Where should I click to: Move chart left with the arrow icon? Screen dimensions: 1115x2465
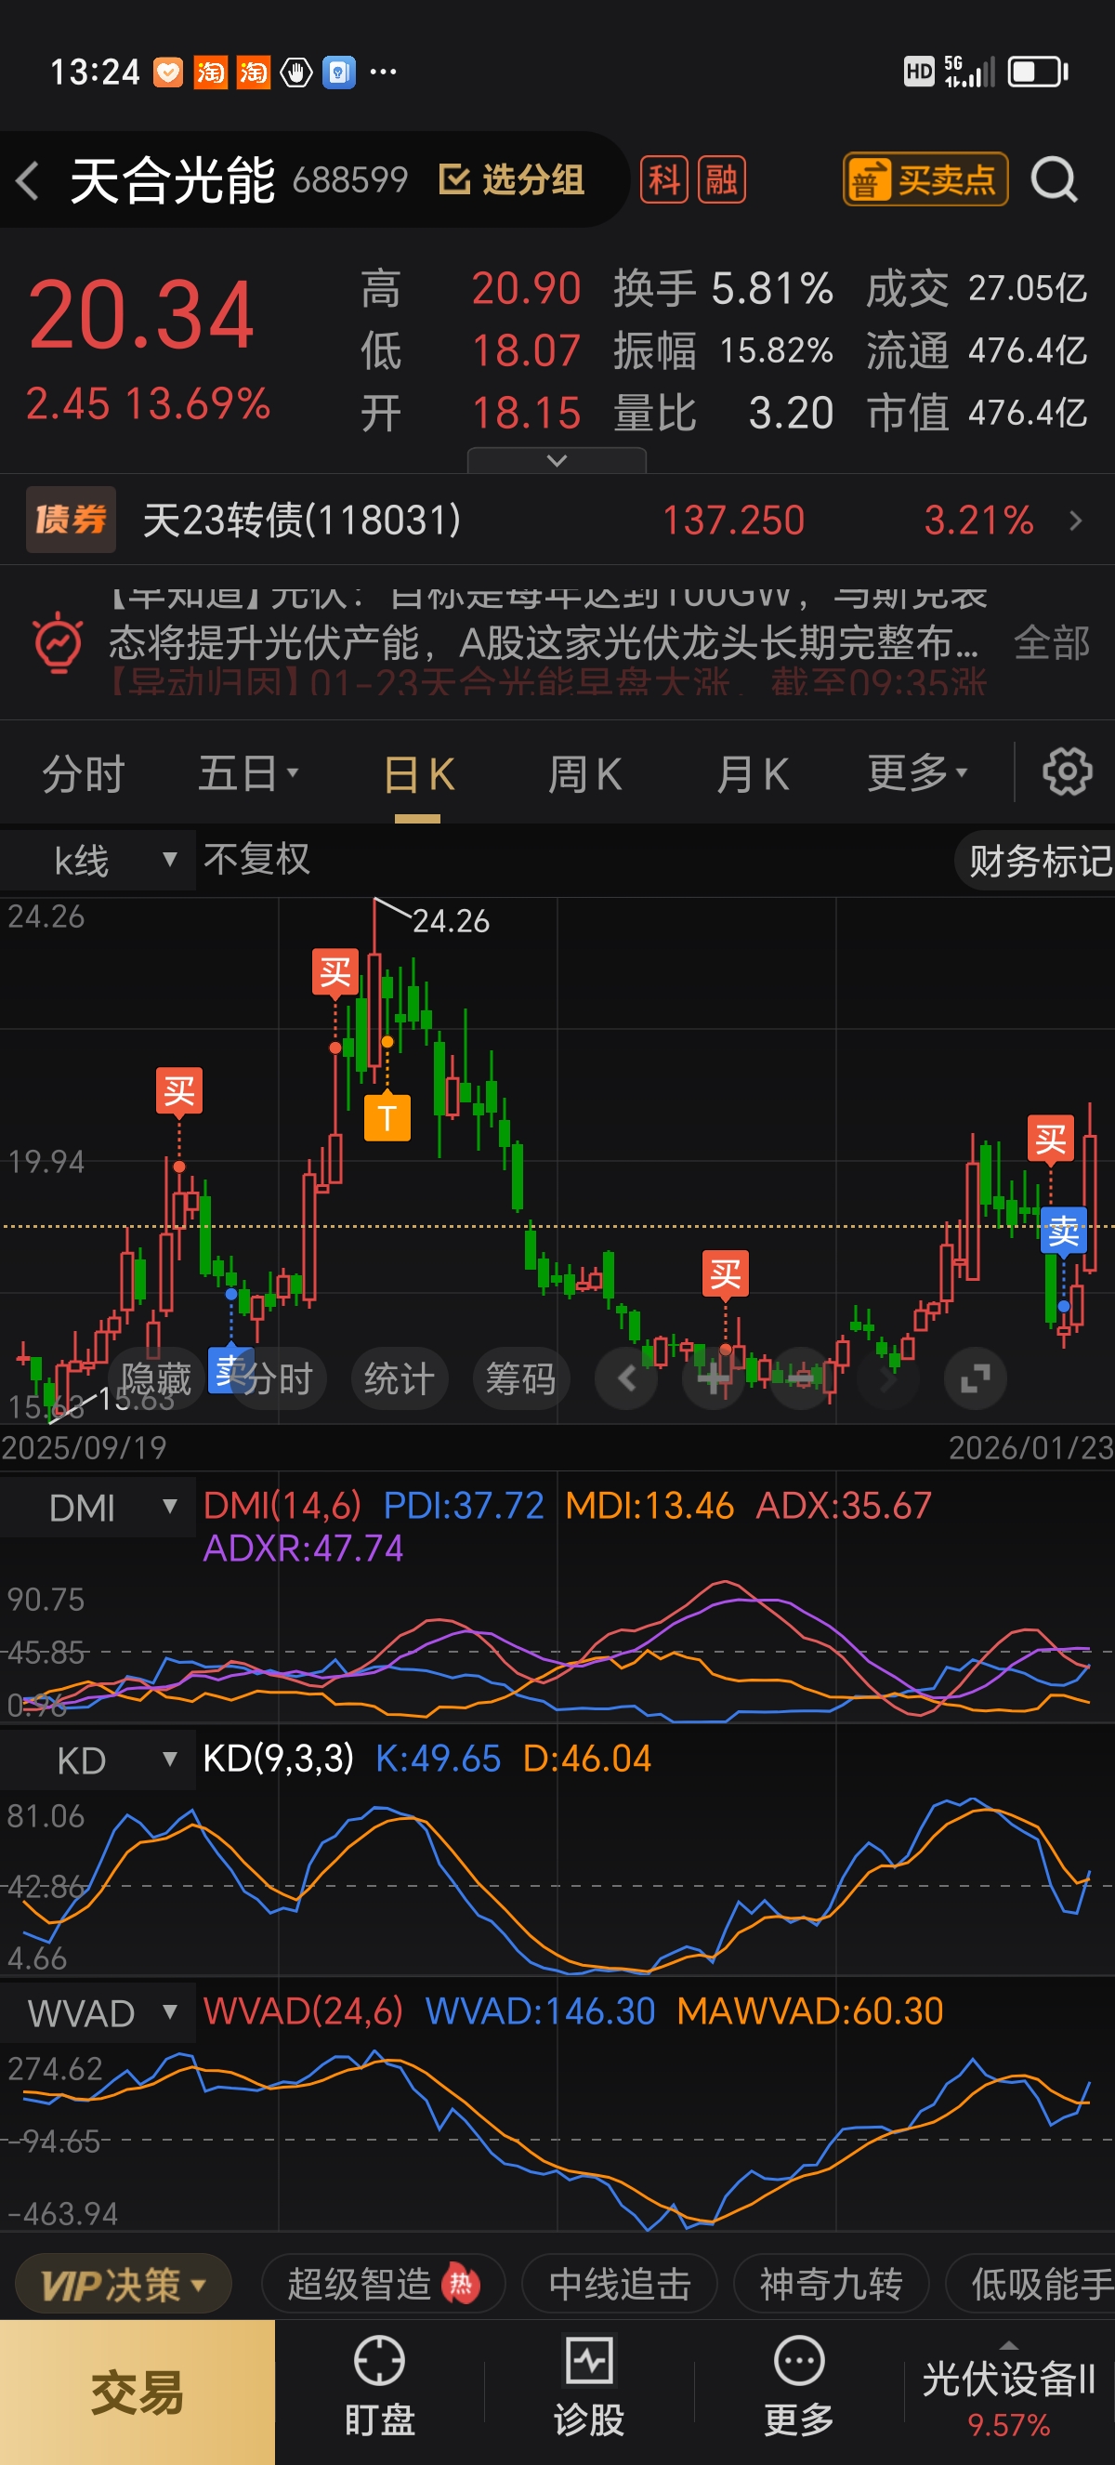tap(626, 1377)
